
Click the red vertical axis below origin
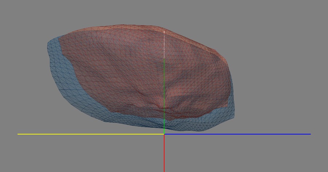click(164, 153)
